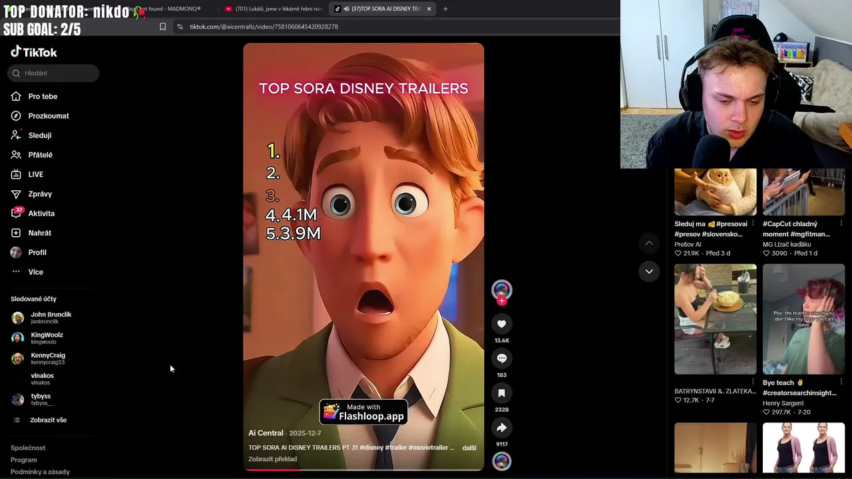Open options for BATRYNSTAVII video
This screenshot has width=852, height=479.
pos(753,383)
